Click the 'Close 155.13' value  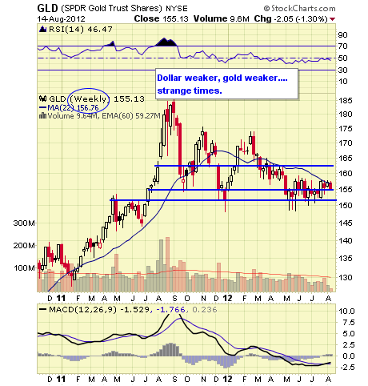[x=161, y=18]
